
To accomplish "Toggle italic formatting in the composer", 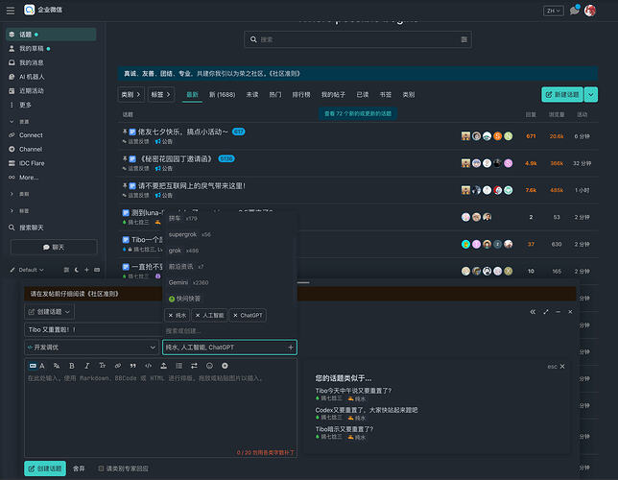I will point(87,366).
